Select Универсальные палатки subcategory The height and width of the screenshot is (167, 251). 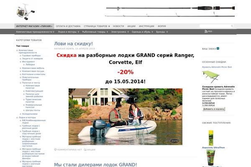pos(33,106)
